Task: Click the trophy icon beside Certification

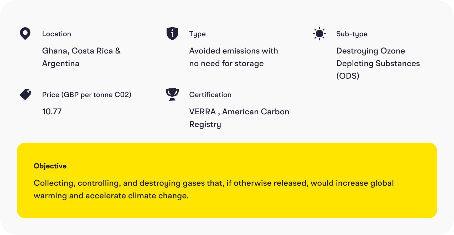Action: click(x=172, y=94)
